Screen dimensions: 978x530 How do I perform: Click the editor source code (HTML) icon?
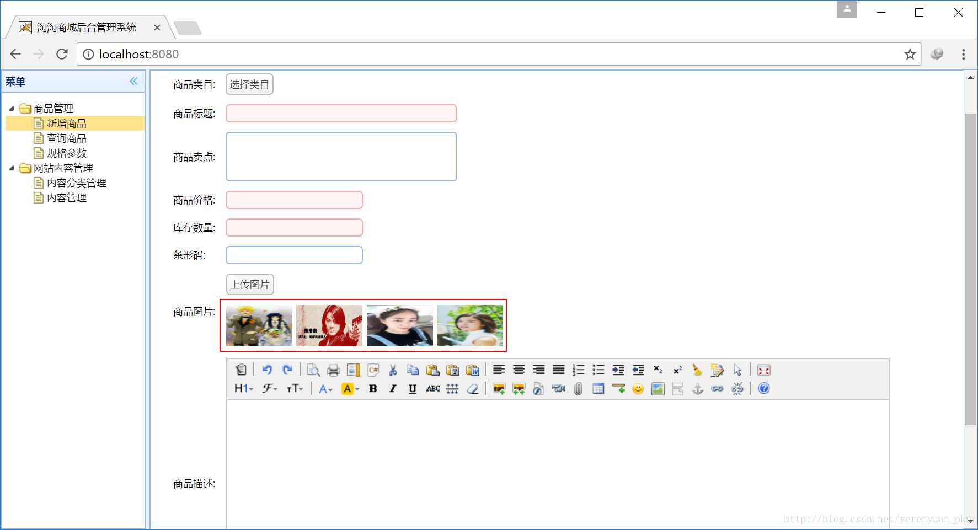[x=241, y=370]
